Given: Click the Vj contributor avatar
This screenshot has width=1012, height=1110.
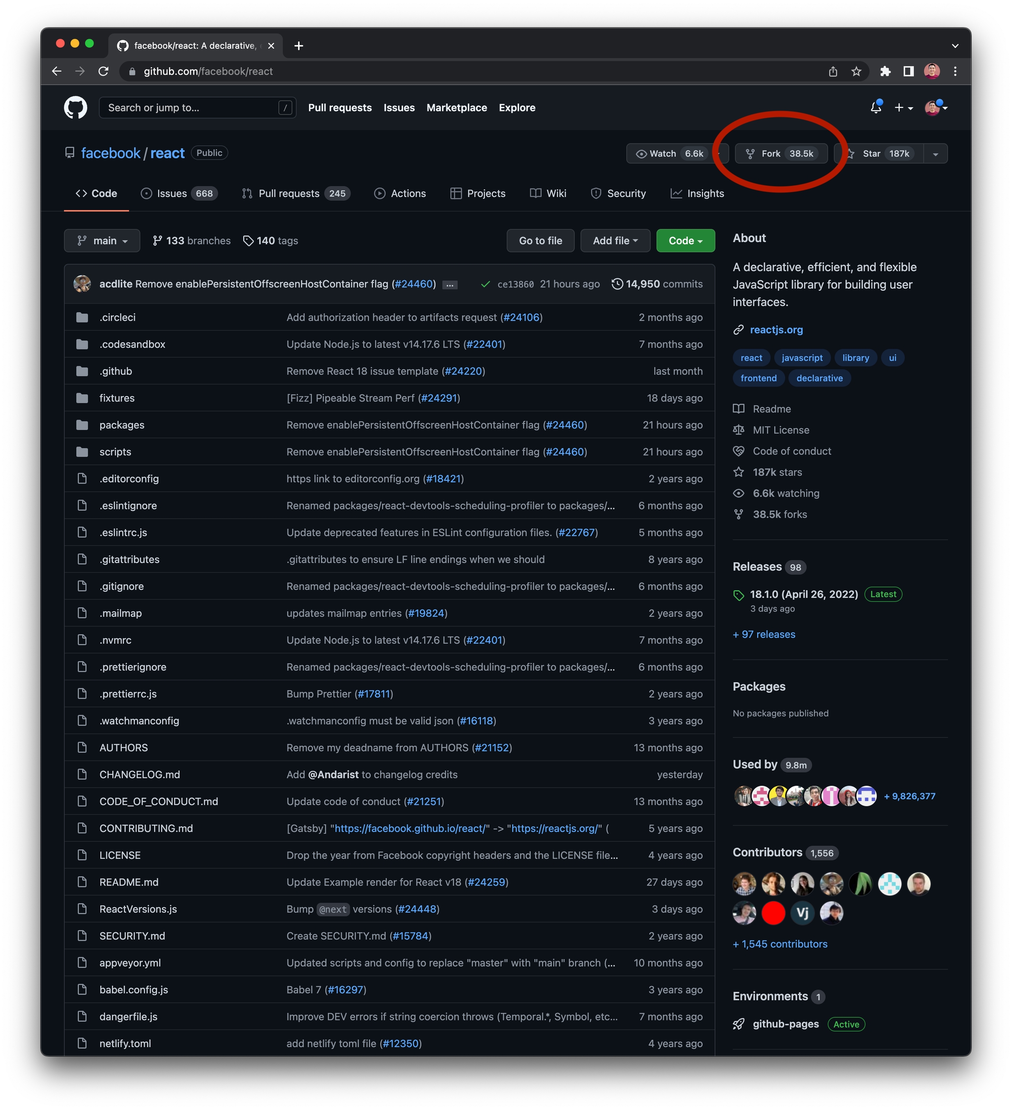Looking at the screenshot, I should coord(802,913).
